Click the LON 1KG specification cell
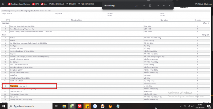This screenshot has width=213, height=109. [x=164, y=29]
